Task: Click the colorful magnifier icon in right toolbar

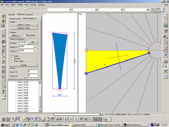Action: [x=165, y=50]
